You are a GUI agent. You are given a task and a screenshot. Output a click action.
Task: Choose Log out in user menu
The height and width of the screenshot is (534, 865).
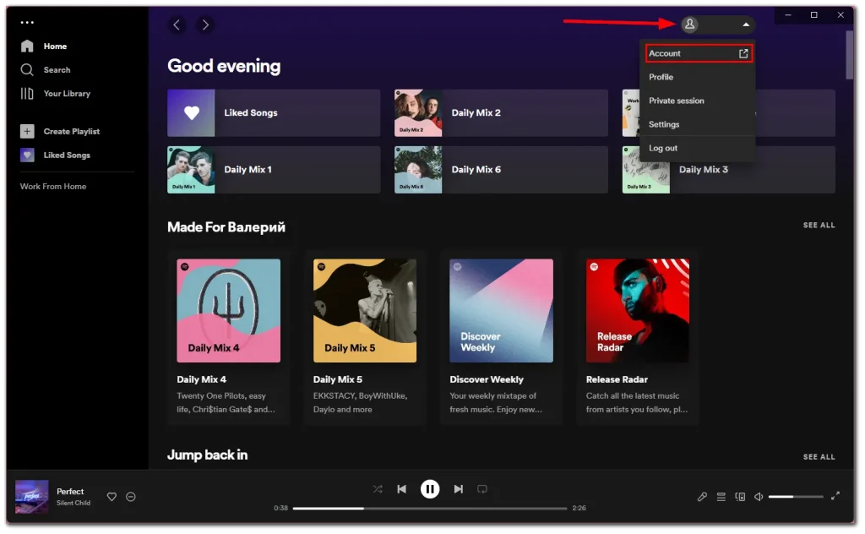click(697, 149)
